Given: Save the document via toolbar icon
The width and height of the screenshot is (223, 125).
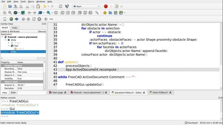Looking at the screenshot, I should (15, 6).
